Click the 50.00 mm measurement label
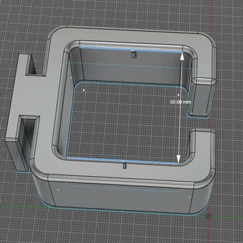The height and width of the screenshot is (243, 243). point(180,102)
